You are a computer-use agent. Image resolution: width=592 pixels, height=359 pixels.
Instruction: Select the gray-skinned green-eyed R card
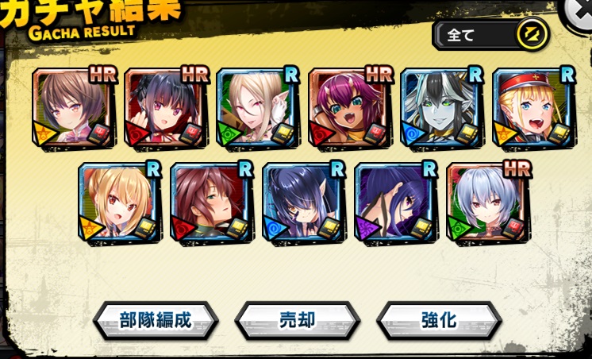[443, 109]
